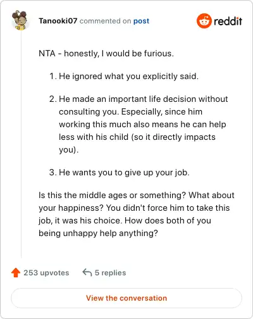Image resolution: width=253 pixels, height=319 pixels.
Task: Click the "253 upvotes" count
Action: click(x=46, y=273)
